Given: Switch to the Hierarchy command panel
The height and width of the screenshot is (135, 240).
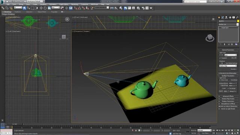Looking at the screenshot, I should point(226,18).
